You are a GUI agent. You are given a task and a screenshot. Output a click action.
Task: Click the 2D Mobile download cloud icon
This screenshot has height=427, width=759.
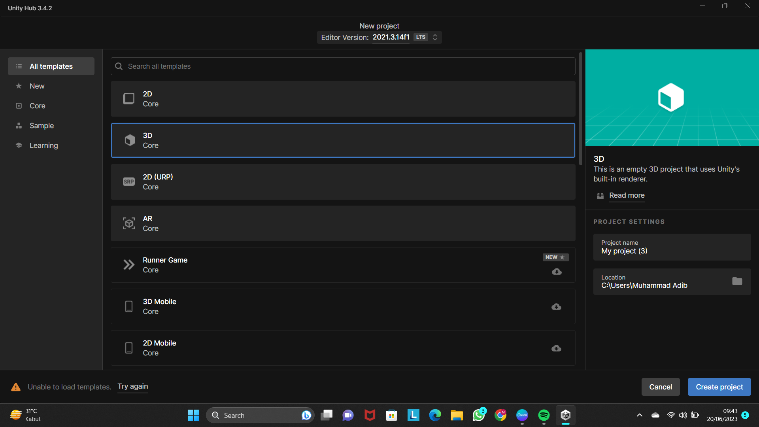(556, 348)
